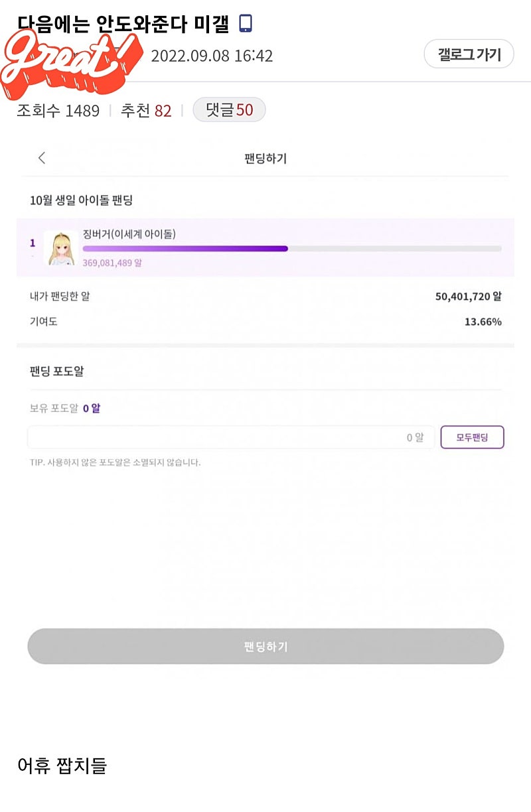Click the 추천 82 recommendation count
Screen dimensions: 531x812
[x=146, y=111]
